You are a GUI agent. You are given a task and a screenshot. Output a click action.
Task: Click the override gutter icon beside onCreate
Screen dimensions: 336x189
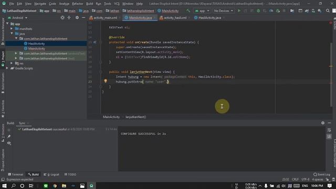95,42
